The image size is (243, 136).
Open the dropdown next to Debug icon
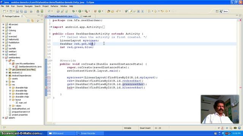76,11
